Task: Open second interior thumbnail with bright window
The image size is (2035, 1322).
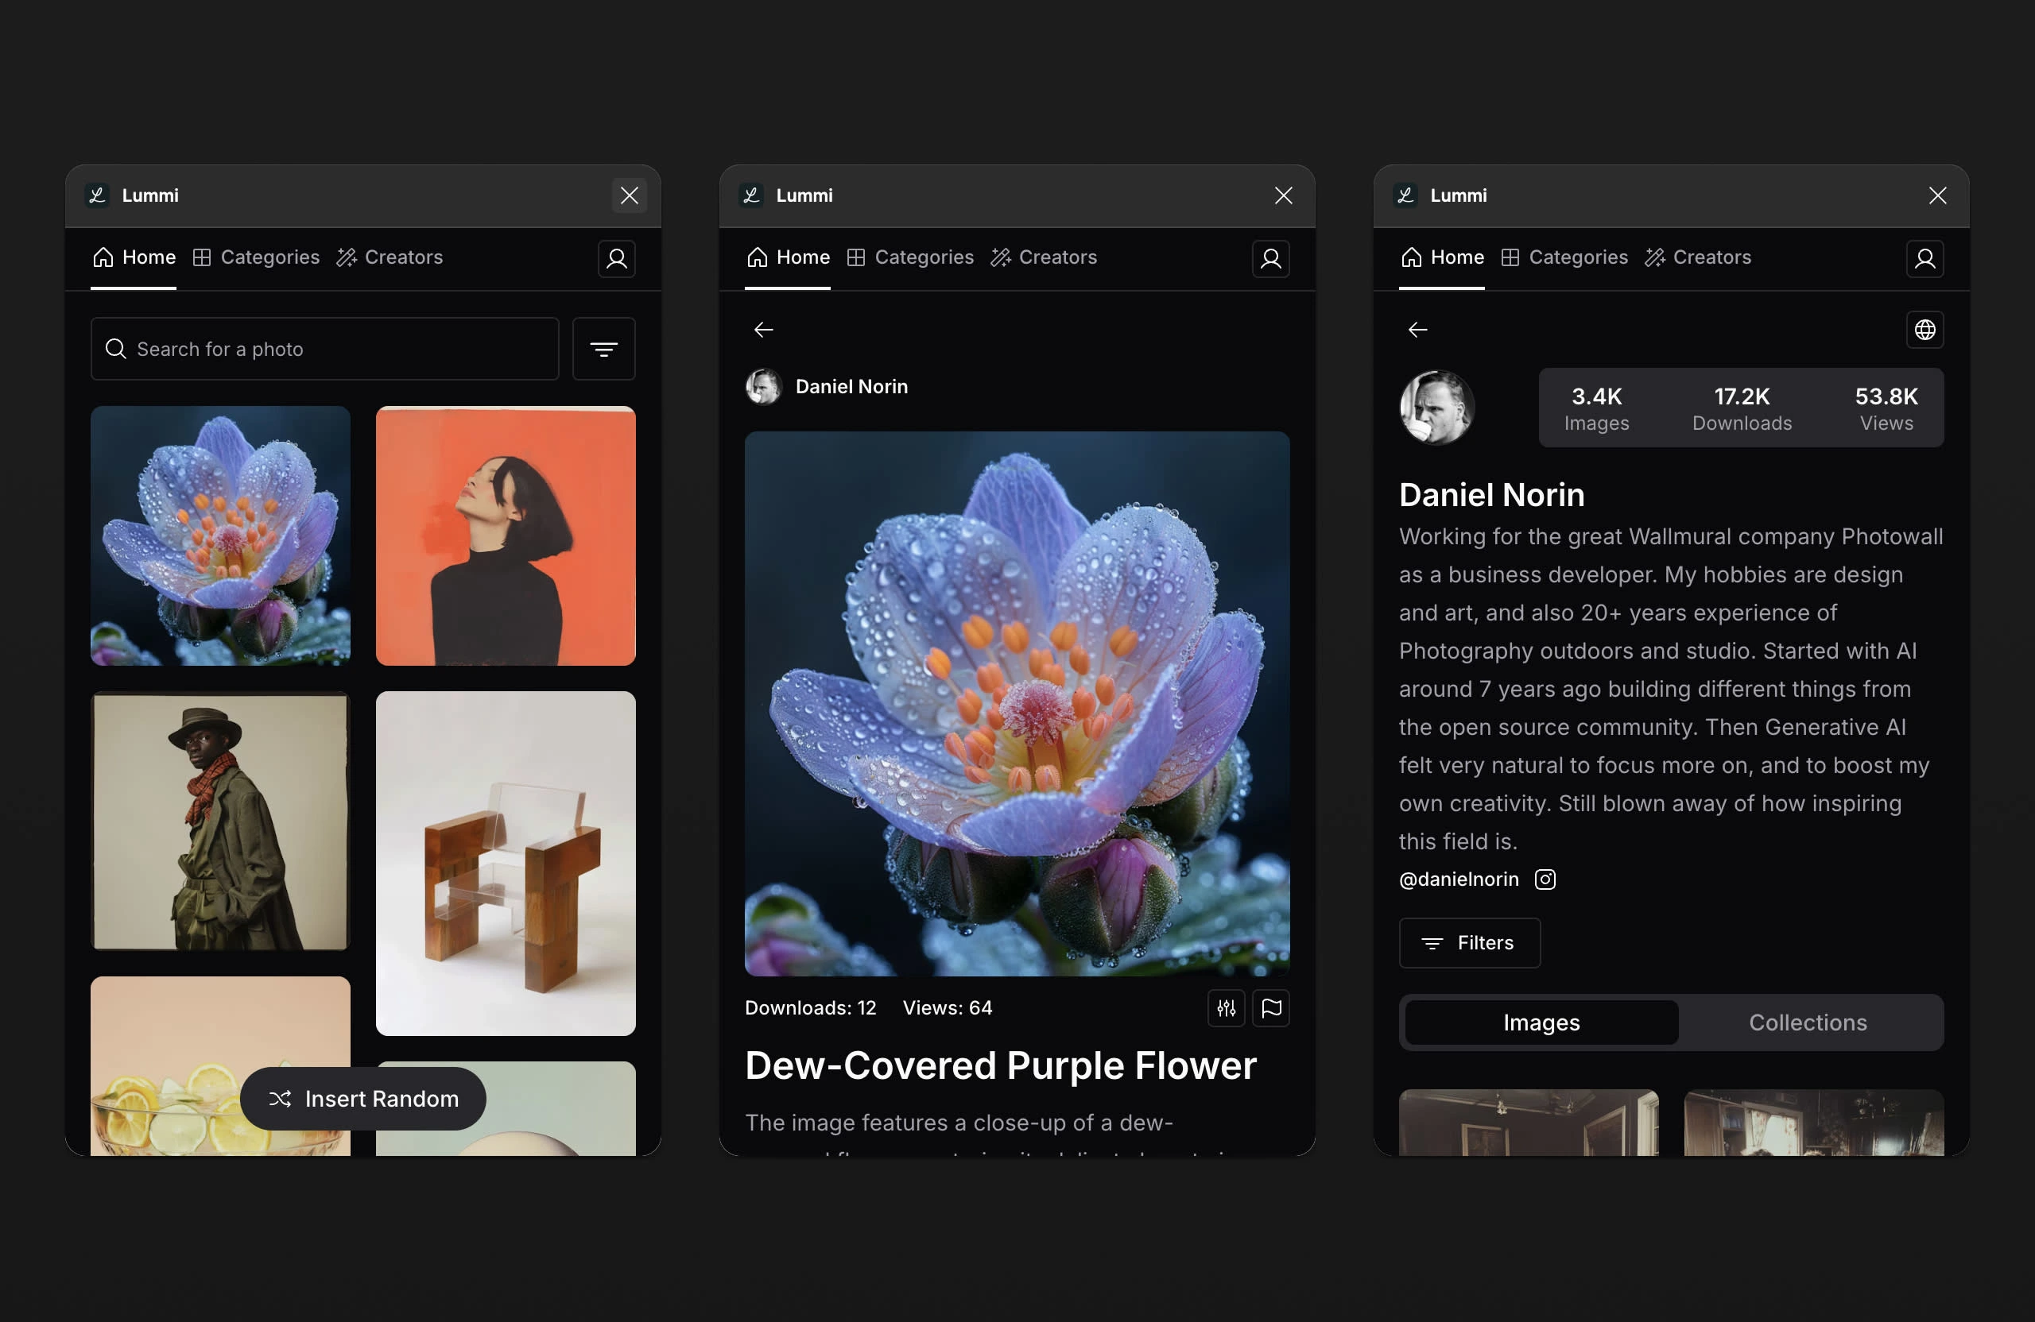Action: point(1813,1122)
